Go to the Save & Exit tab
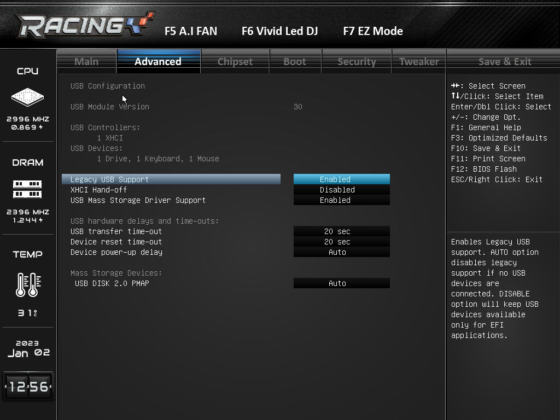 505,61
